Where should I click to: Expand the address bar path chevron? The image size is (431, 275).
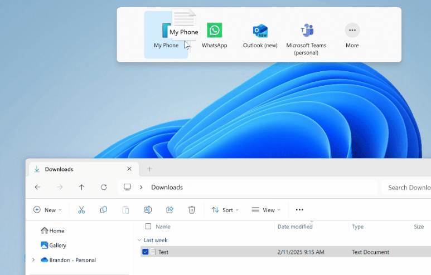[141, 187]
